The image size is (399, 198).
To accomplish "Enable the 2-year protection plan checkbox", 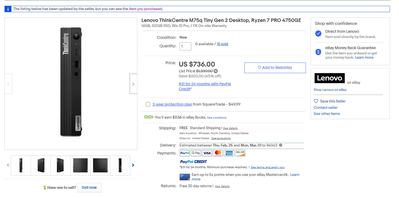I will click(x=148, y=104).
